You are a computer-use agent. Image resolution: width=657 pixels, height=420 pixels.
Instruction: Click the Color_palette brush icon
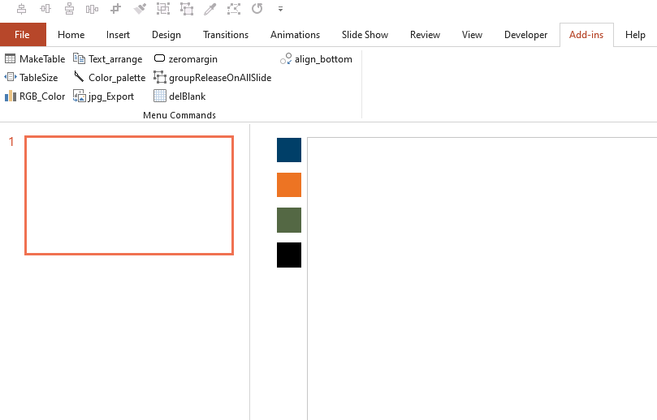(x=80, y=76)
